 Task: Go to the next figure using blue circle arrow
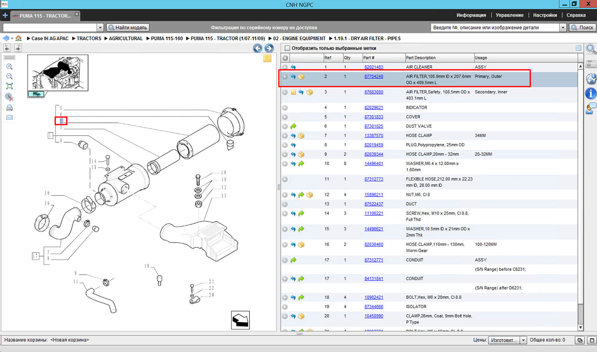269,48
